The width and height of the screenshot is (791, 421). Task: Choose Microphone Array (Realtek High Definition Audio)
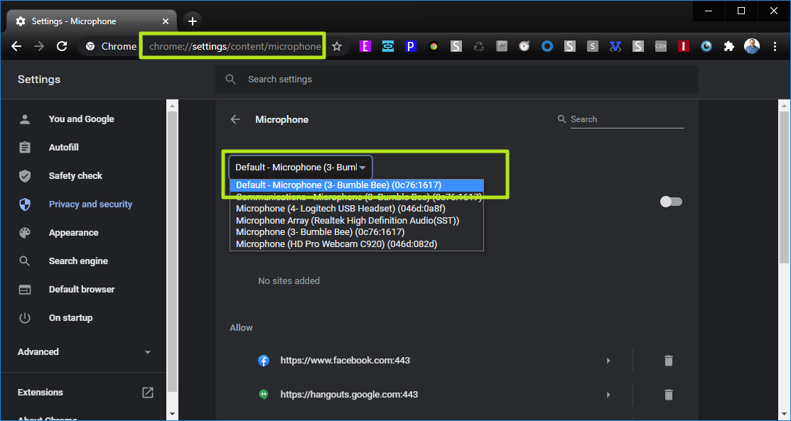[x=357, y=220]
